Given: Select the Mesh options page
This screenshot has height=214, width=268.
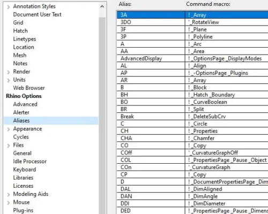Looking at the screenshot, I should pyautogui.click(x=20, y=55).
